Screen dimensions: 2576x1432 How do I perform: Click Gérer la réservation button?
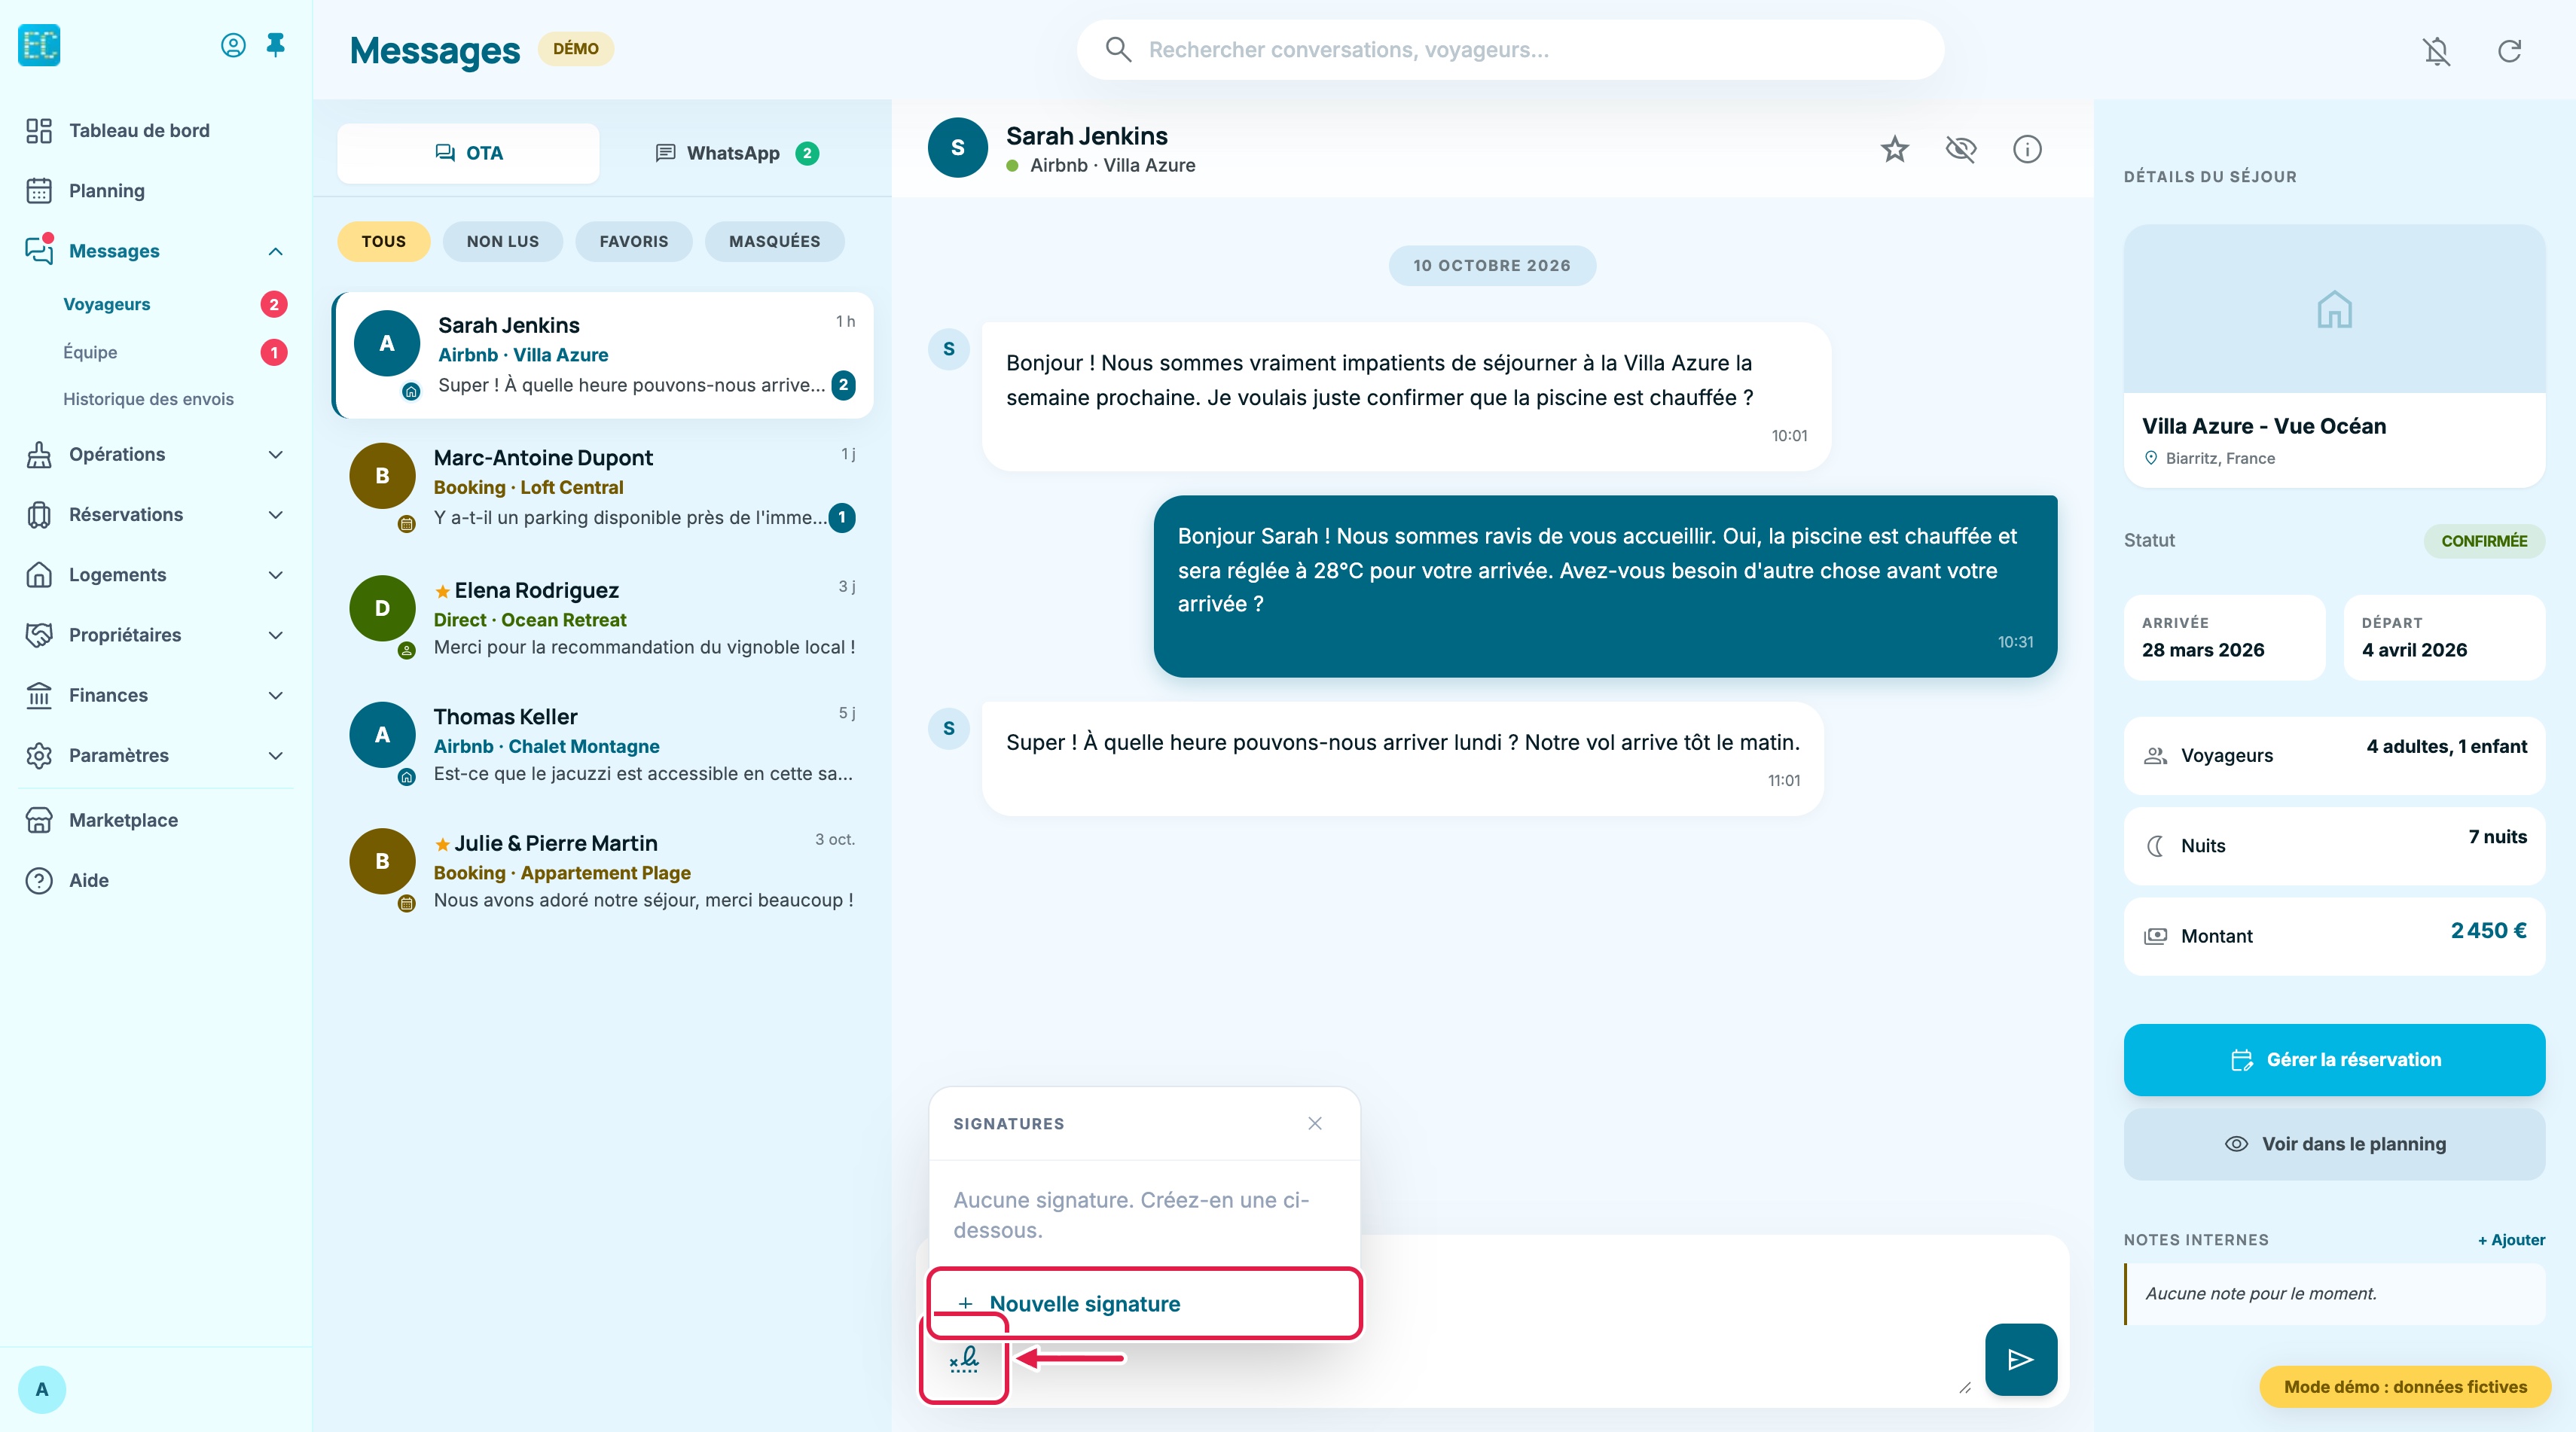point(2334,1059)
